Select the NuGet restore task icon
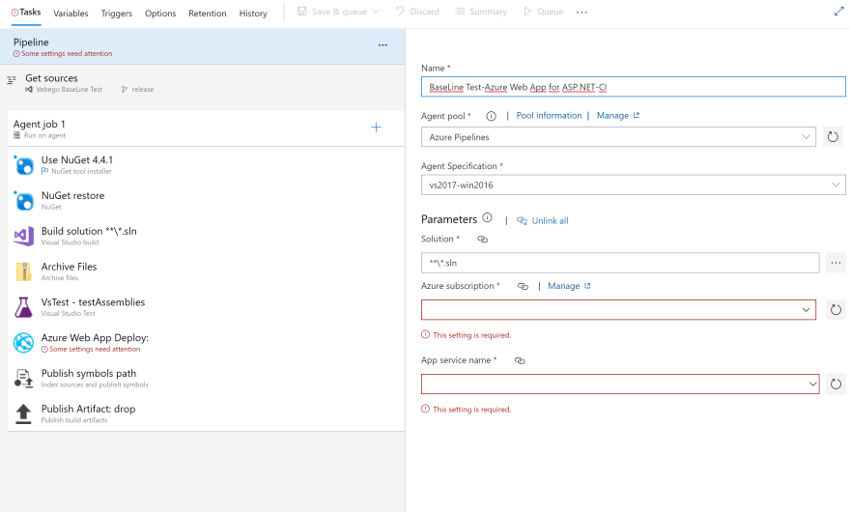Screen dimensions: 850x512 click(x=24, y=201)
